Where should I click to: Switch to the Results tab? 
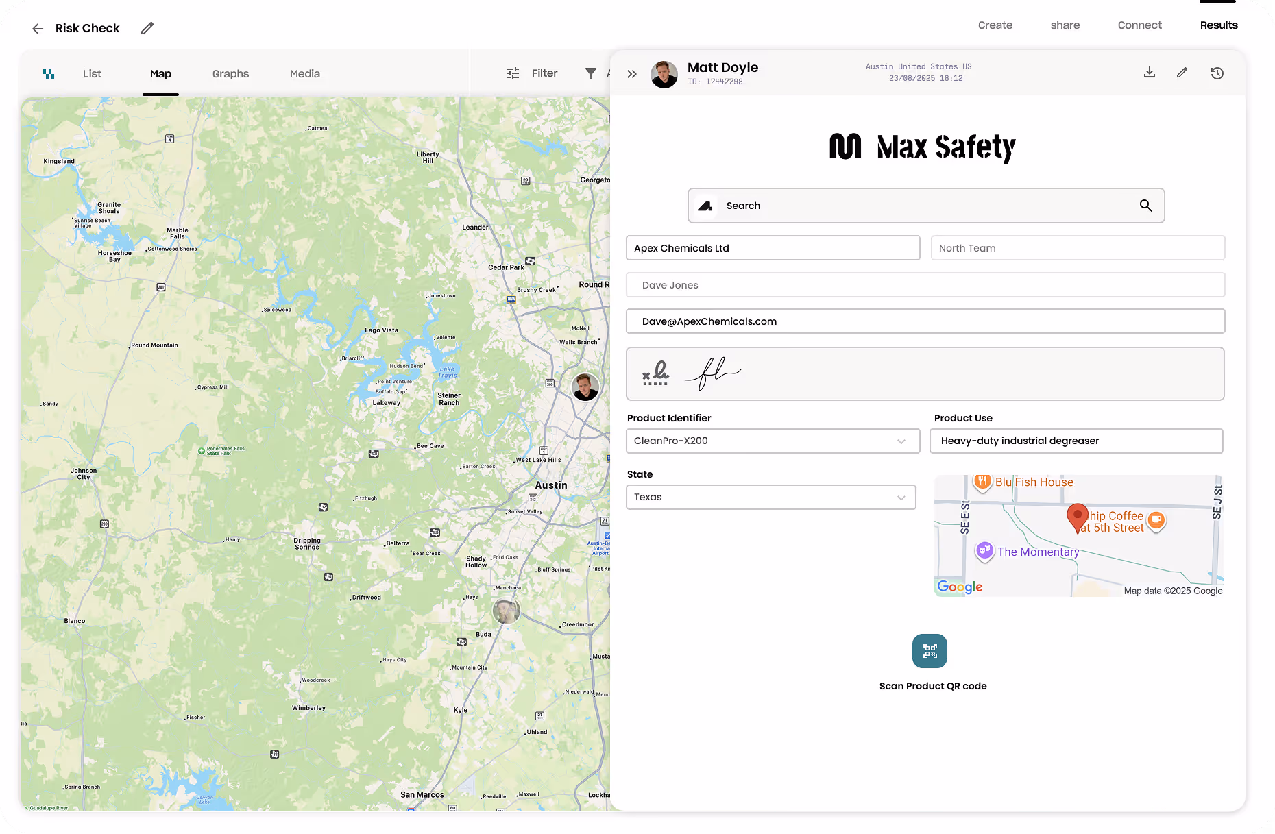coord(1218,25)
